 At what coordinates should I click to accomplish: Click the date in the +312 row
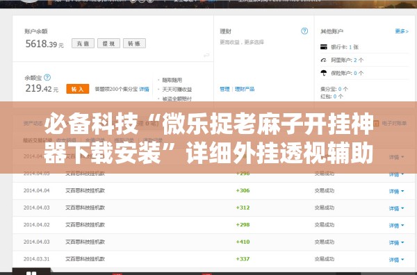[36, 208]
